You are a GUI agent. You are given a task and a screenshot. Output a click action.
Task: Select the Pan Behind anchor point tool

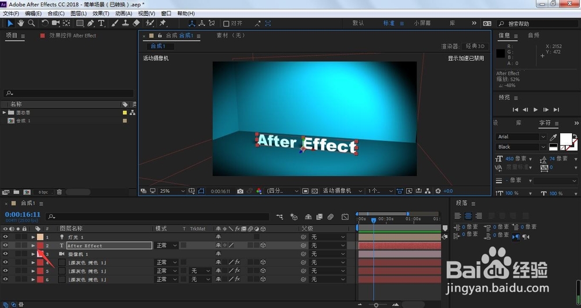[66, 23]
